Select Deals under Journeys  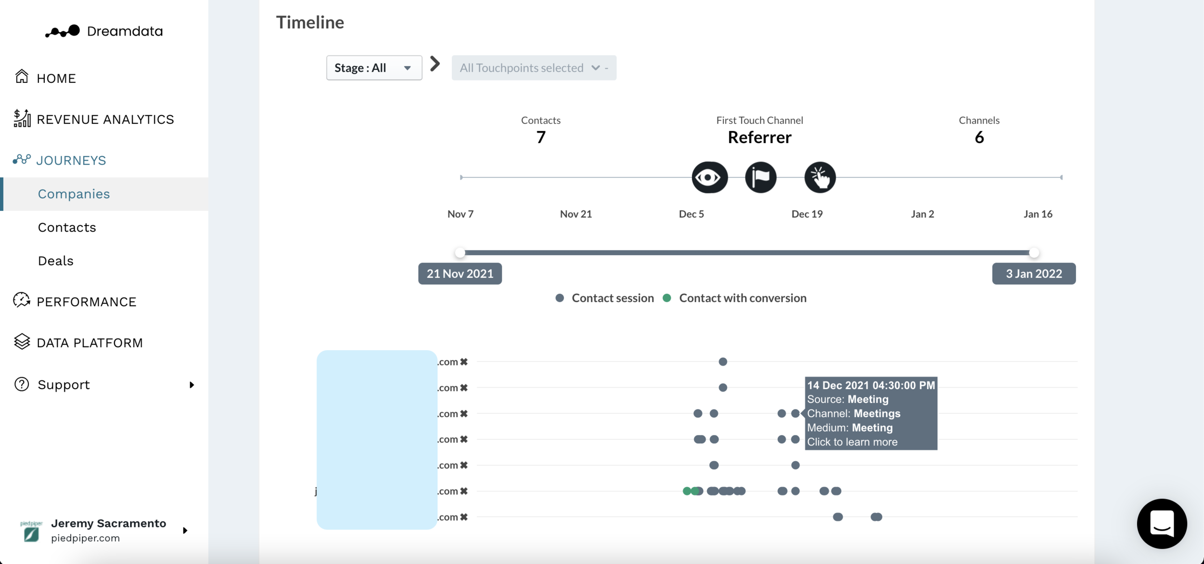pyautogui.click(x=55, y=261)
